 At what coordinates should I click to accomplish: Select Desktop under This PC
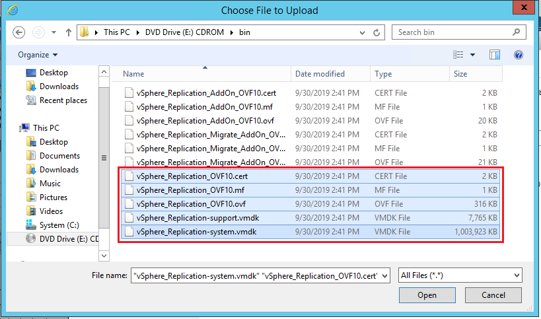tap(47, 142)
